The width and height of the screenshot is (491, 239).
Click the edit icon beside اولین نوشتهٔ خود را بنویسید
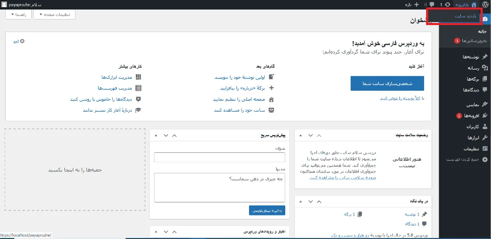pos(272,77)
